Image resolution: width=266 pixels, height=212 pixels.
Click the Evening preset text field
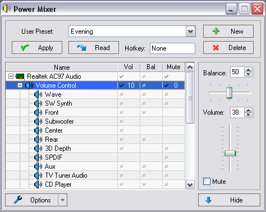tap(127, 31)
